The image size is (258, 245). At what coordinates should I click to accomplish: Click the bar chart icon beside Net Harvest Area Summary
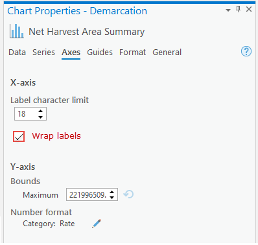tap(17, 32)
